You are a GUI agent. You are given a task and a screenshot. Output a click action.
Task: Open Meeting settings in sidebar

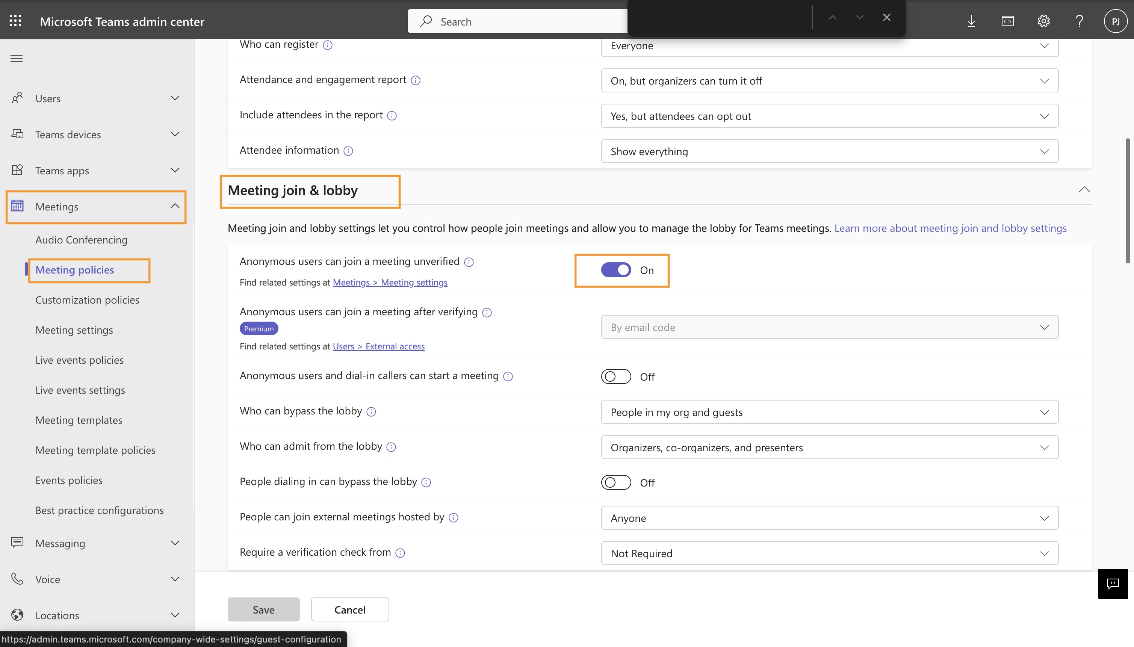(x=74, y=330)
